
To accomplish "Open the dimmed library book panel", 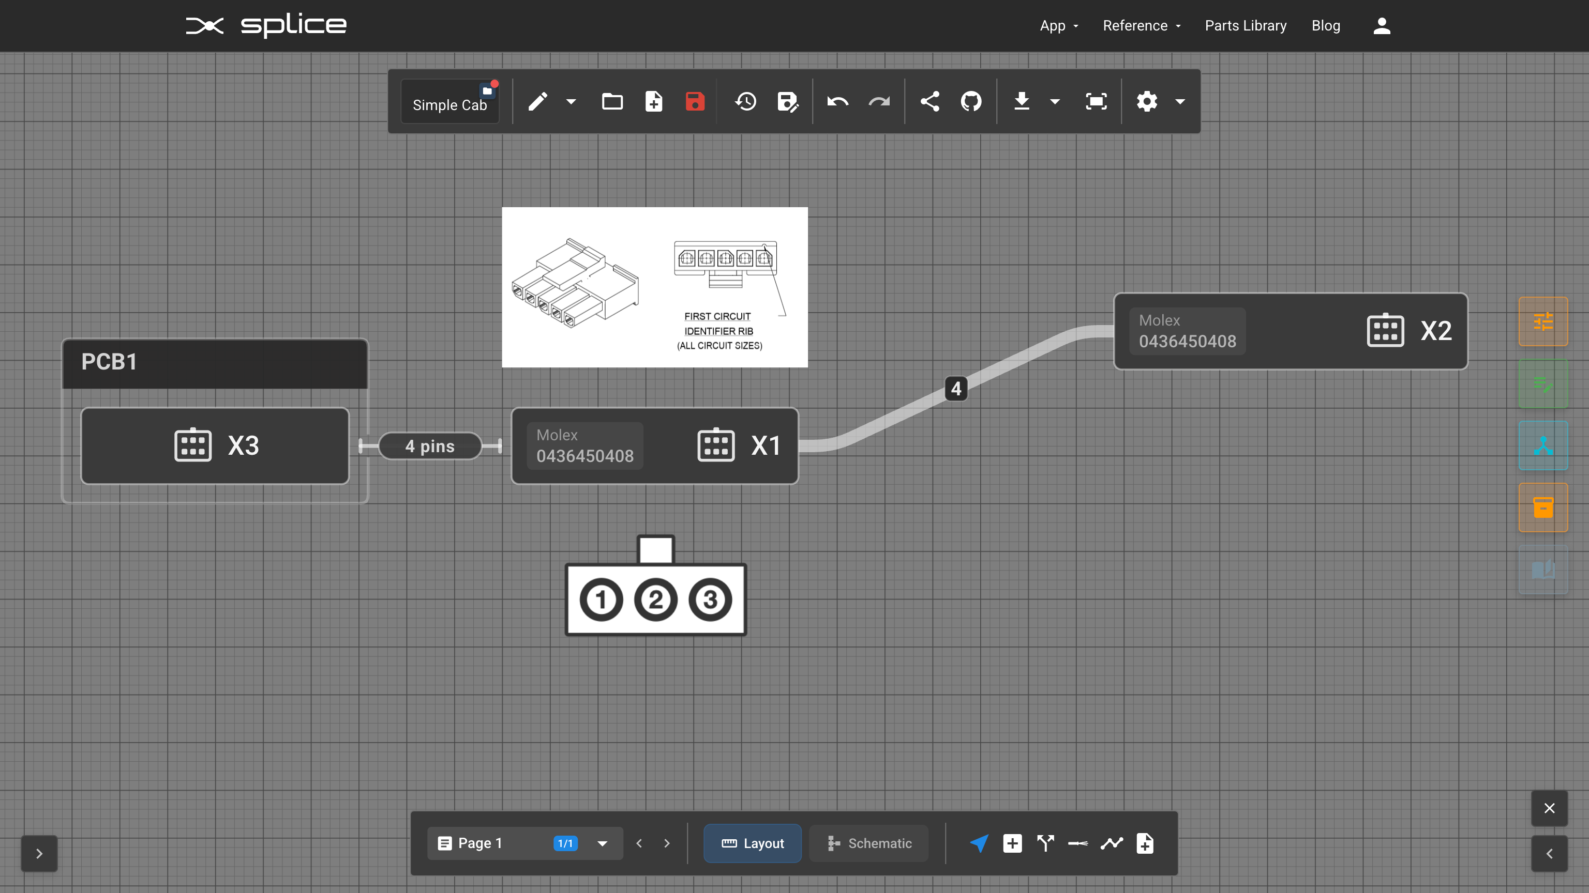I will (x=1543, y=569).
